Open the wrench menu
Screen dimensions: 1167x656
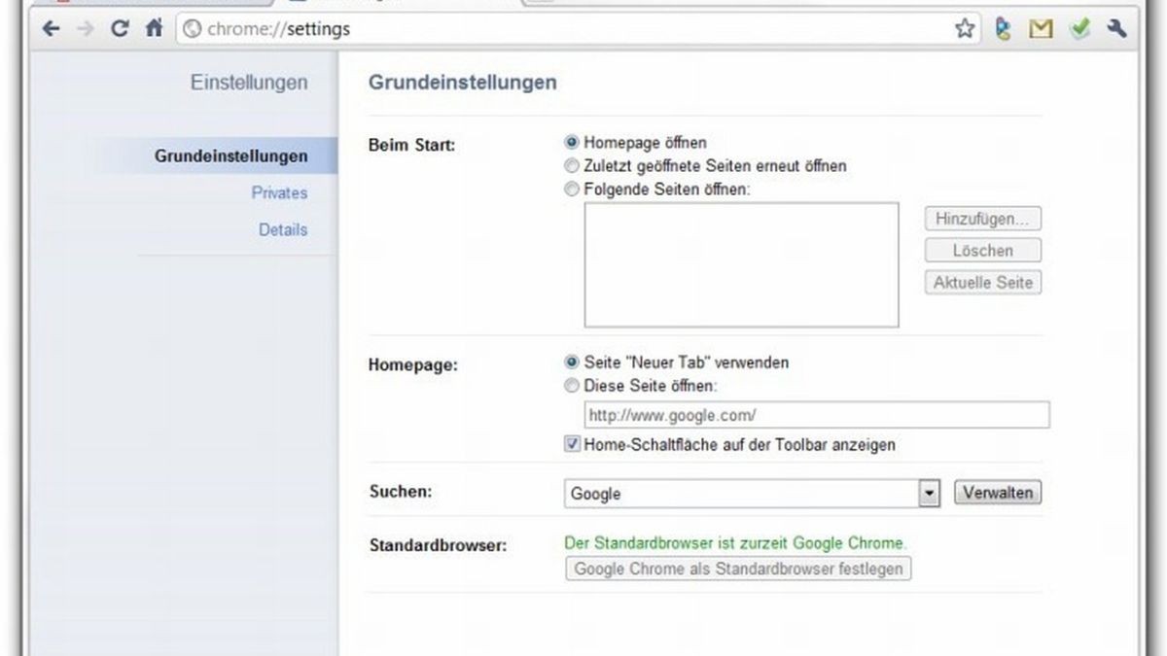click(1114, 28)
